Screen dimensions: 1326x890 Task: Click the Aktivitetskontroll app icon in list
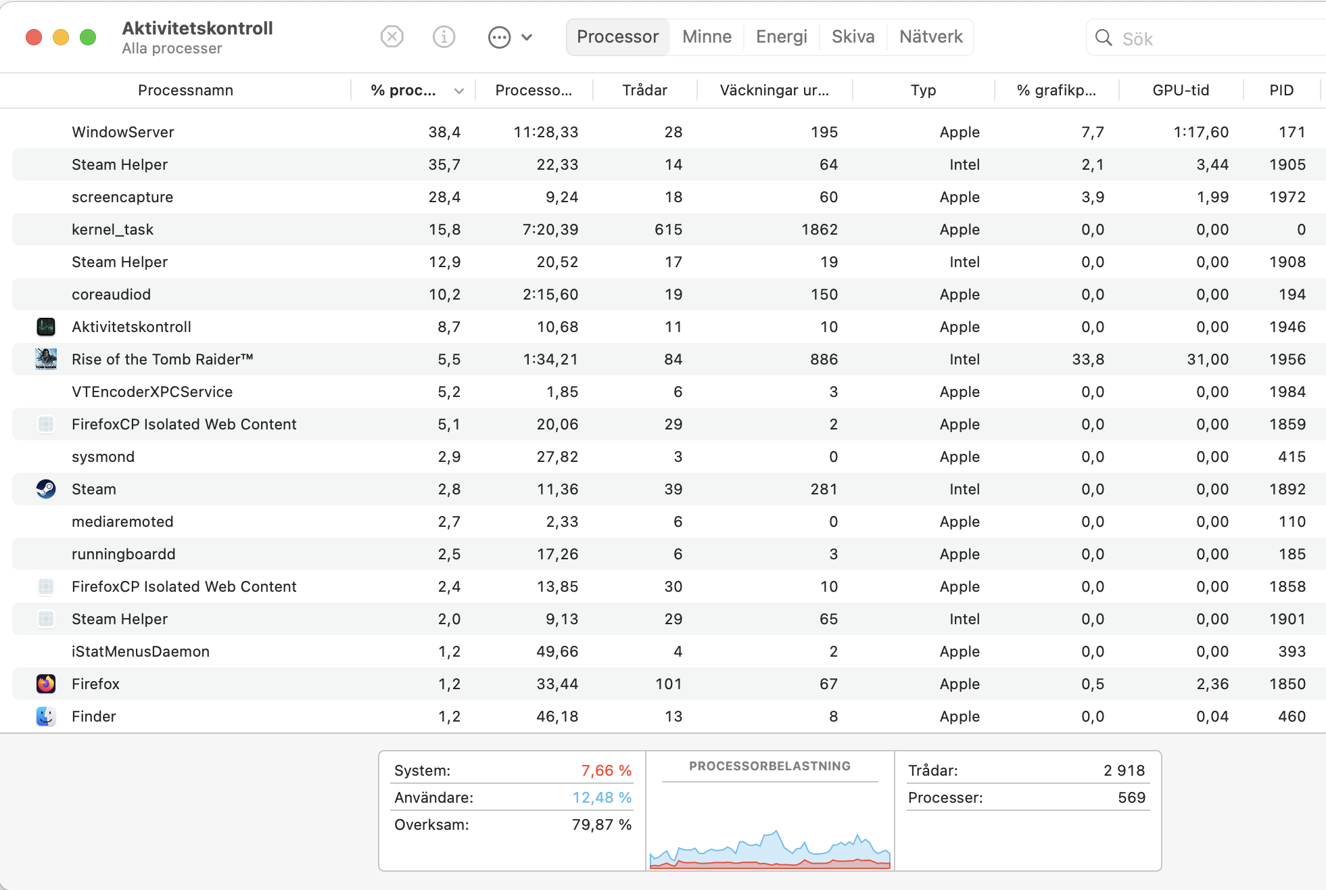pos(46,327)
